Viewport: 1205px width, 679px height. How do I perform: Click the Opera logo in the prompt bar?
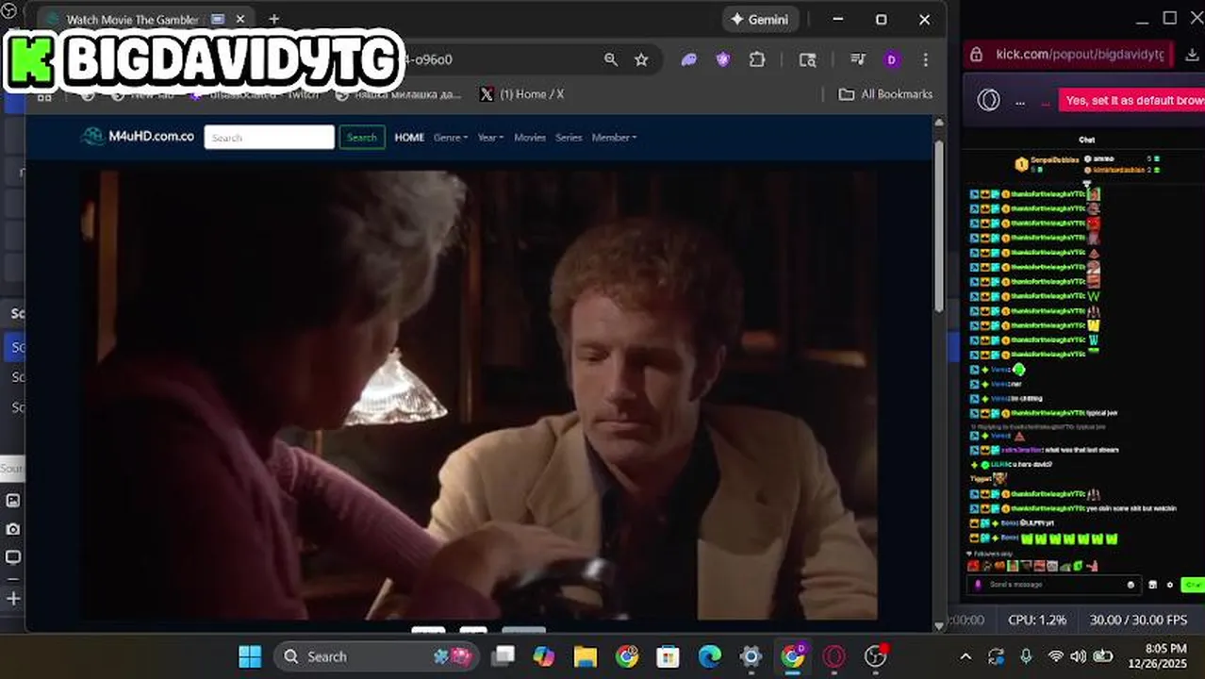[x=988, y=100]
